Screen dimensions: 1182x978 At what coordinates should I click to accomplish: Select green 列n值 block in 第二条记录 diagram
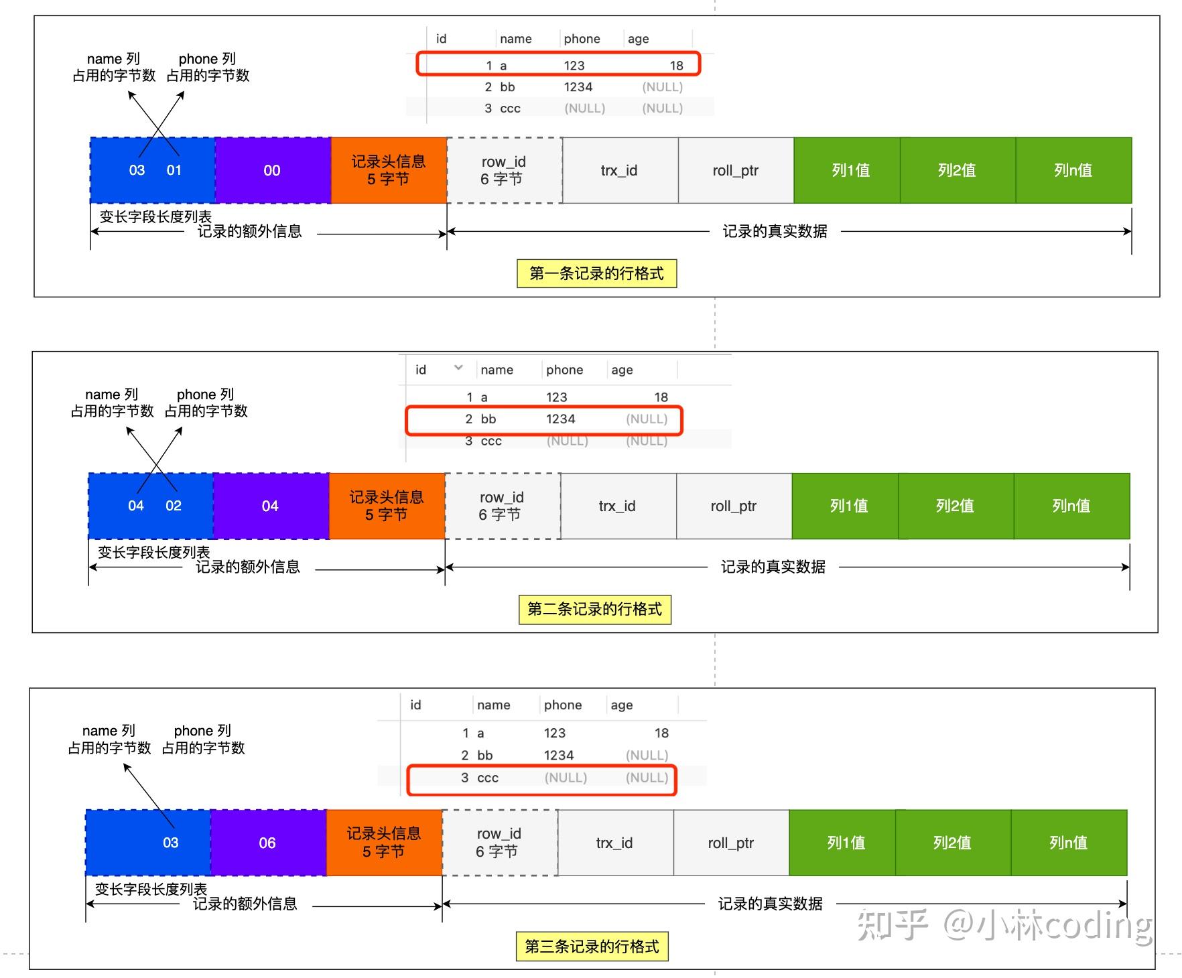click(x=1071, y=506)
